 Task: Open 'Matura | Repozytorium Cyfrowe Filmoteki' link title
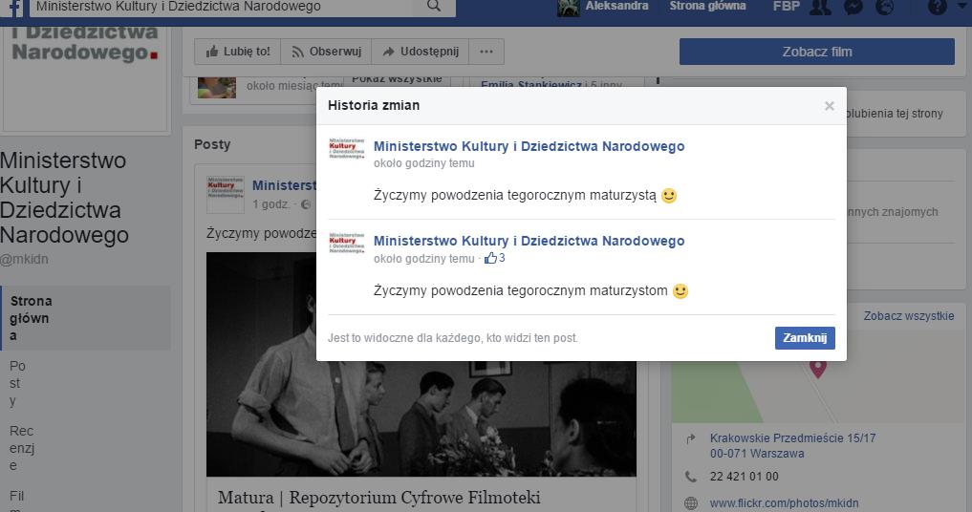378,498
